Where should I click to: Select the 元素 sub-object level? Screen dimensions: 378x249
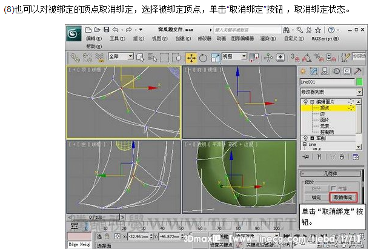point(325,126)
